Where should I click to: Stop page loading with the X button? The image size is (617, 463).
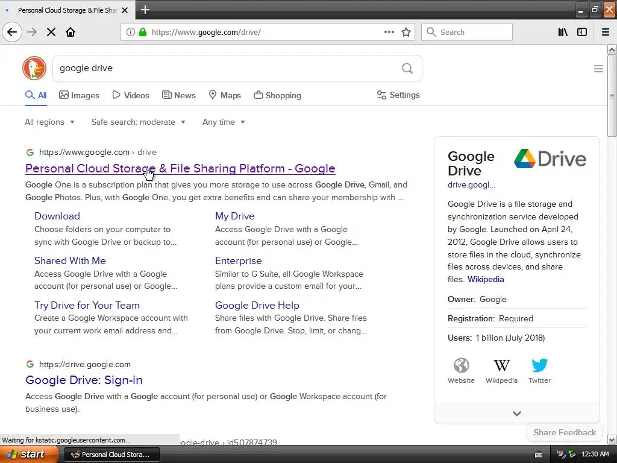(x=51, y=33)
